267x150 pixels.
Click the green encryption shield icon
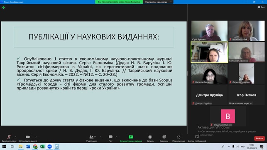[x=4, y=7]
